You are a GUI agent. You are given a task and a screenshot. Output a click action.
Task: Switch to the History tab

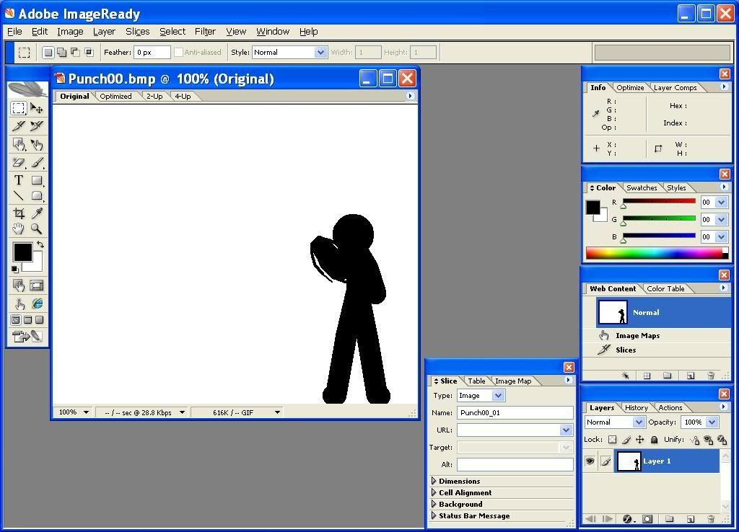(x=636, y=407)
